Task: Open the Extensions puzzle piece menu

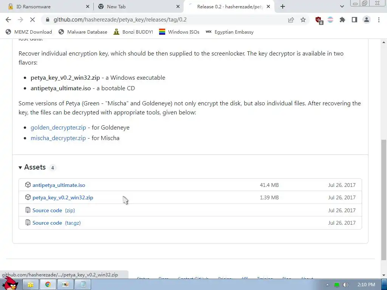Action: pos(342,20)
